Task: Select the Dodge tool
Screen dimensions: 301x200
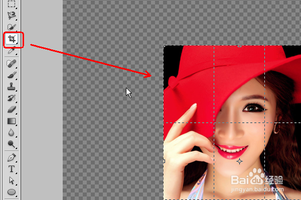Action: (12, 144)
